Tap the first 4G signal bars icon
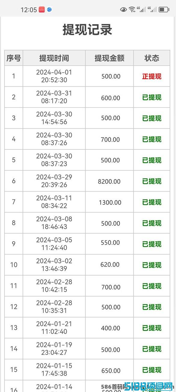Image resolution: width=176 pixels, height=392 pixels. 141,9
